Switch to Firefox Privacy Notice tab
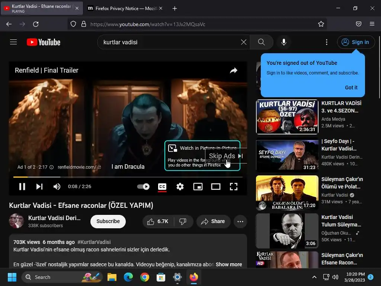This screenshot has height=286, width=381. click(125, 9)
